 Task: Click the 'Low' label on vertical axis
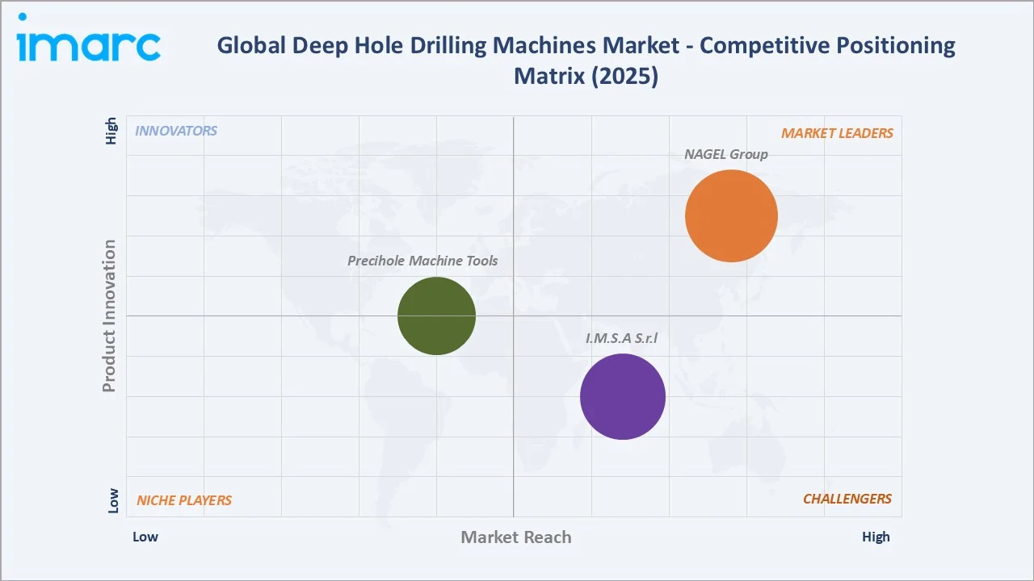(x=112, y=500)
